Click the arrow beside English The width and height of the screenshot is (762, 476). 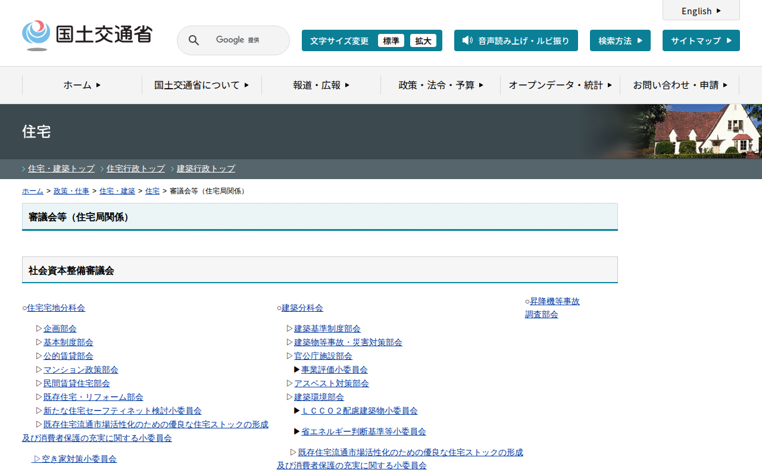tap(719, 11)
